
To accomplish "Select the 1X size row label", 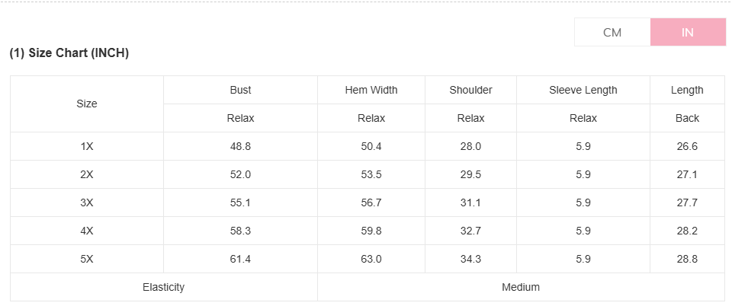I will click(x=87, y=146).
